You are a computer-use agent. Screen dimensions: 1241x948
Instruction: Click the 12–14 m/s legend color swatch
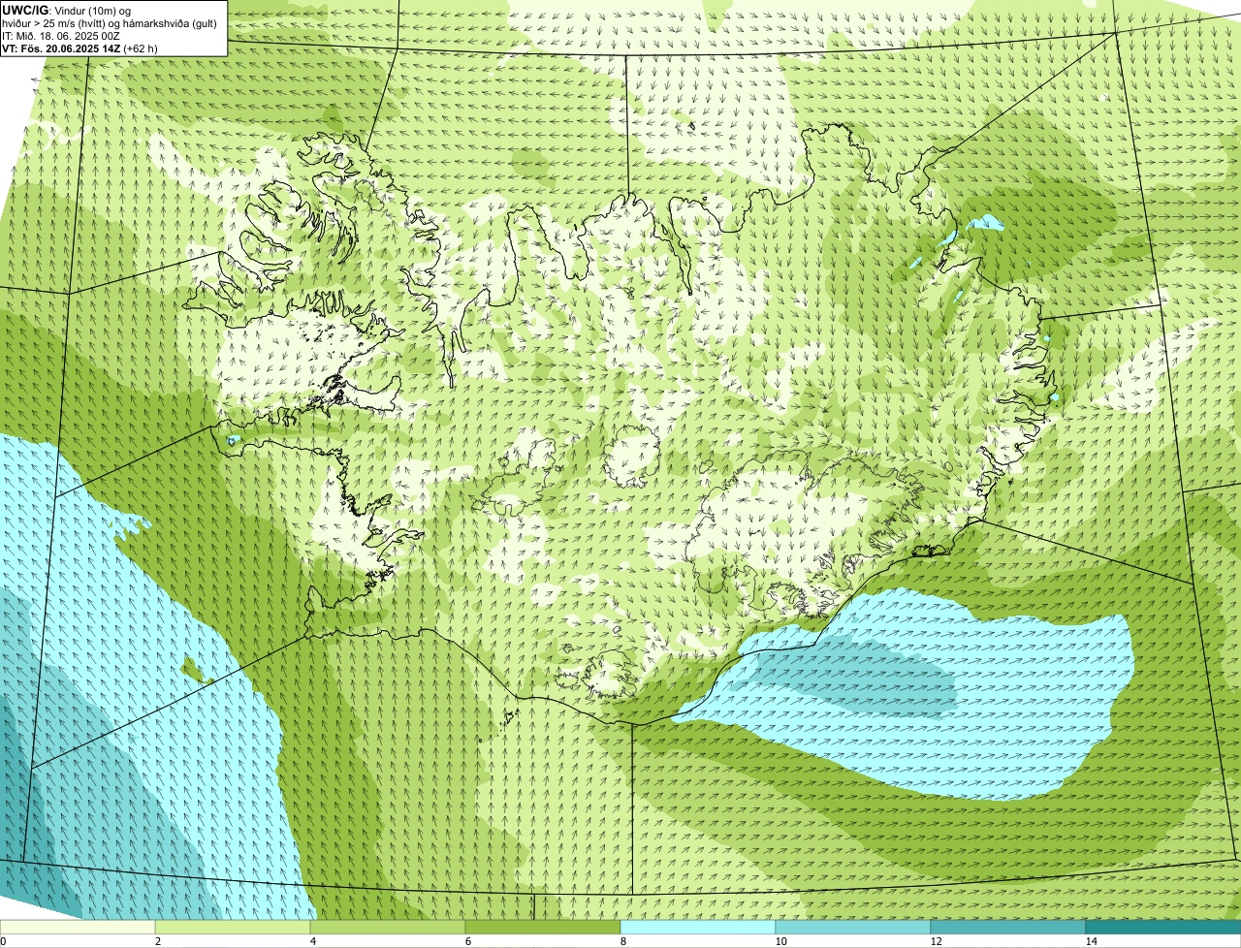1008,928
